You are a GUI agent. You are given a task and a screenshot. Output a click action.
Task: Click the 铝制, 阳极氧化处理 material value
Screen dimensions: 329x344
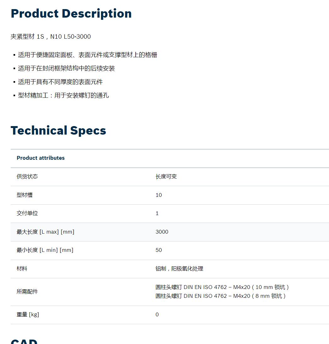point(179,269)
